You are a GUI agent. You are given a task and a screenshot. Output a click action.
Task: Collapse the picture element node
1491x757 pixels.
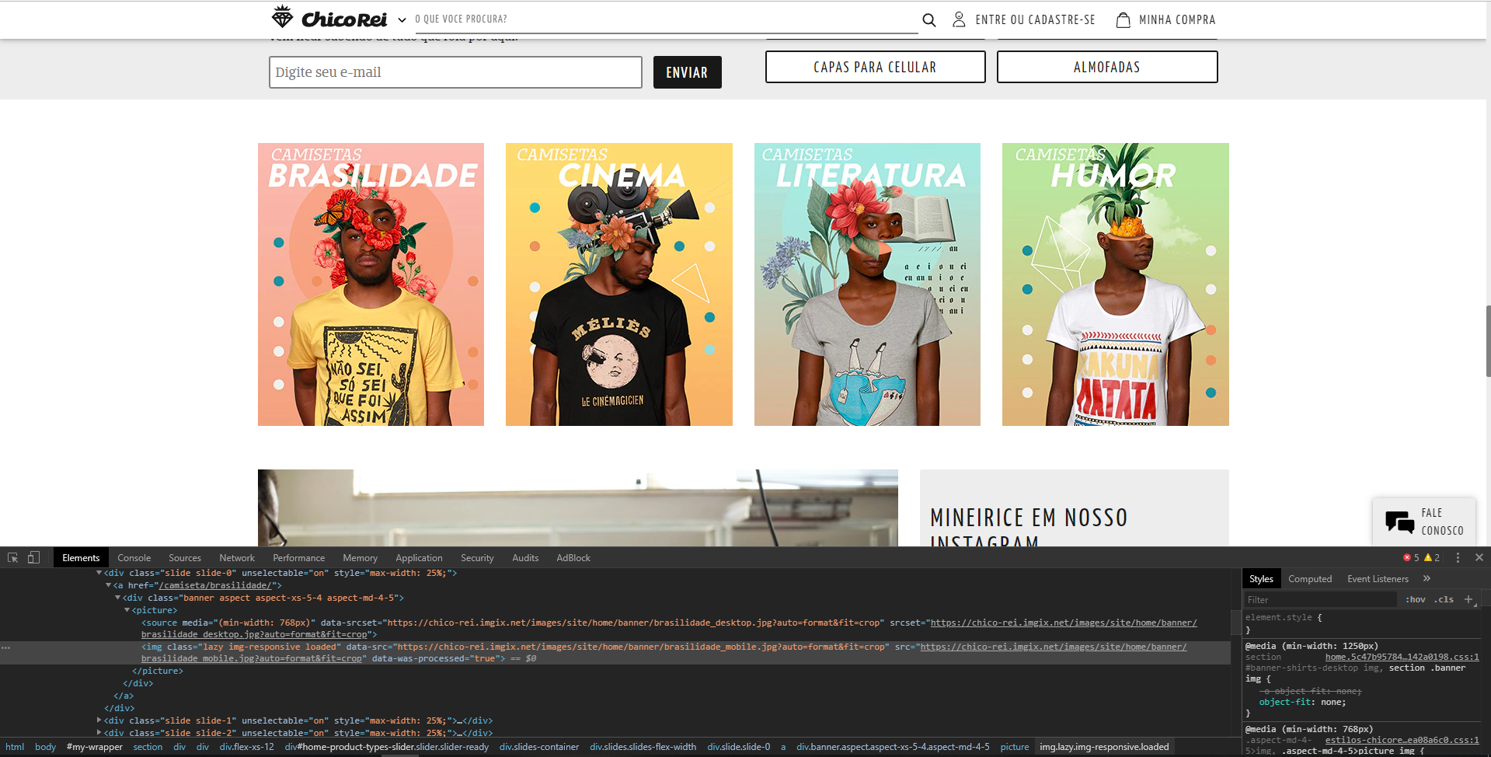(127, 609)
